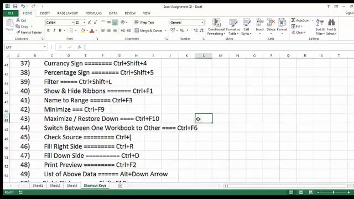The image size is (354, 199).
Task: Select the Sheet1 worksheet tab
Action: 38,186
